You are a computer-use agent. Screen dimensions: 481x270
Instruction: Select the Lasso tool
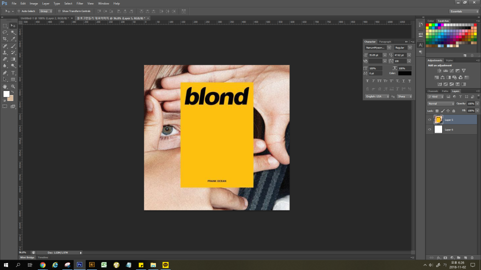coord(5,32)
